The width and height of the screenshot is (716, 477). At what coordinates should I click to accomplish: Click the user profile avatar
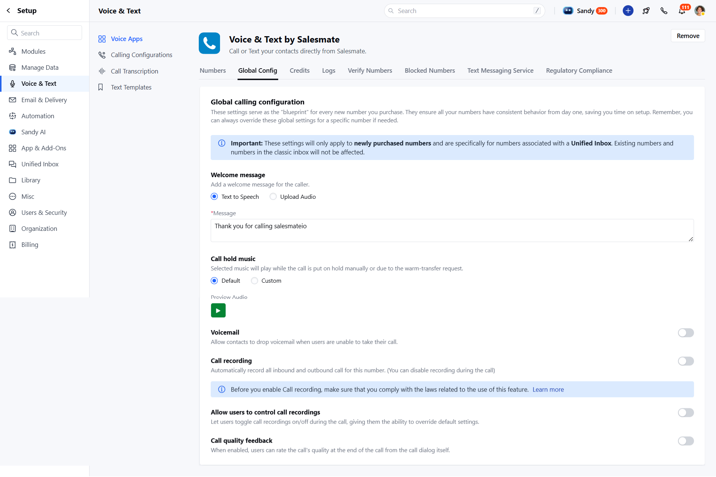pyautogui.click(x=700, y=11)
